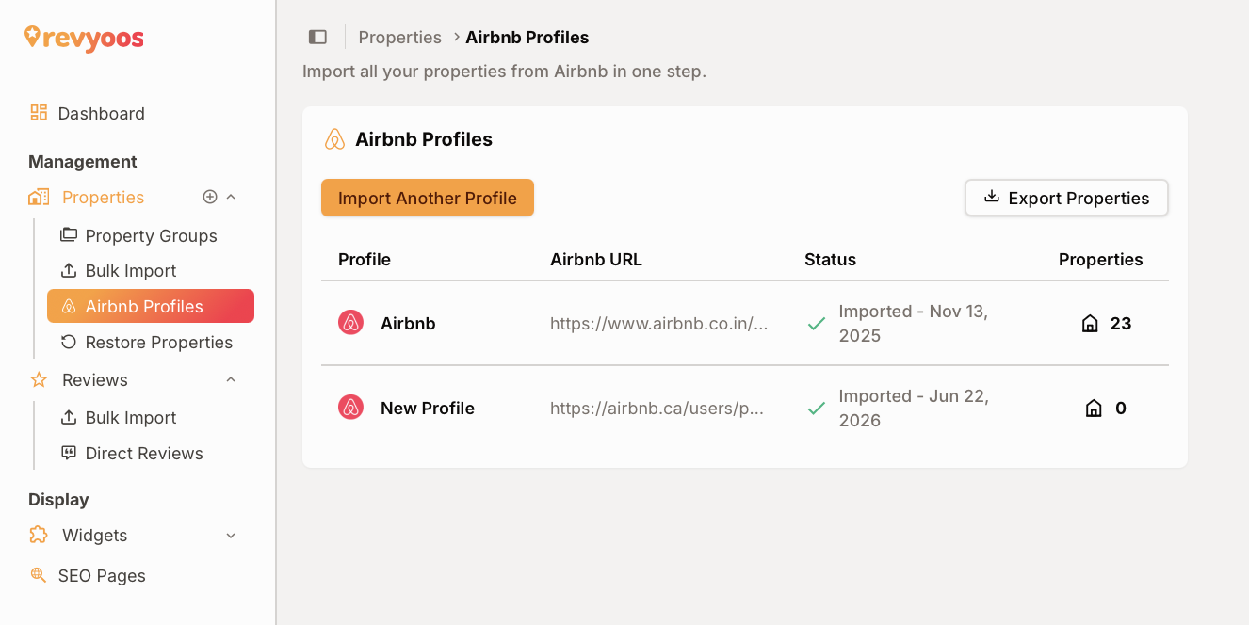Click Export Properties button
This screenshot has height=625, width=1249.
pyautogui.click(x=1066, y=198)
